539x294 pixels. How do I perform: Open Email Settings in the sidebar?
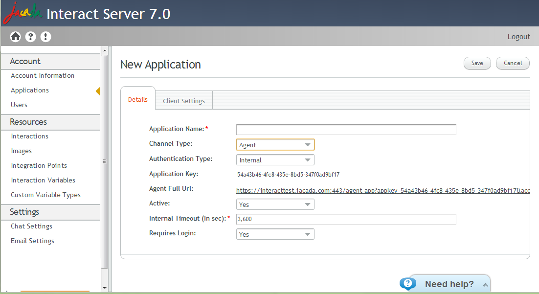(32, 241)
